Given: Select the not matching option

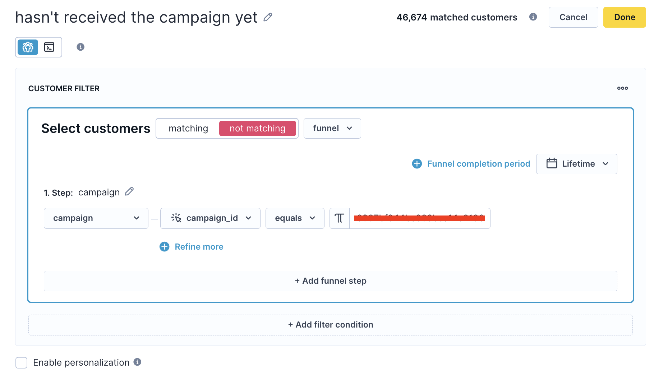Looking at the screenshot, I should point(258,129).
